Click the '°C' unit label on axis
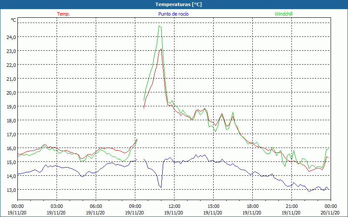The width and height of the screenshot is (348, 217). pyautogui.click(x=13, y=20)
